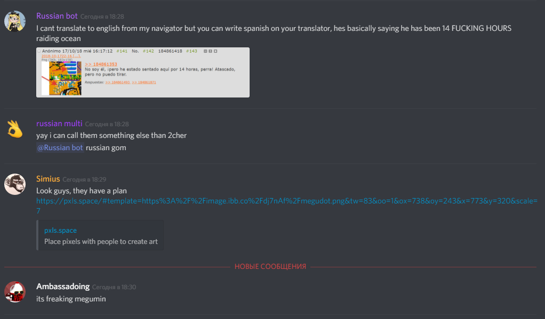Open the long pxls.space template URL
545x319 pixels.
286,206
